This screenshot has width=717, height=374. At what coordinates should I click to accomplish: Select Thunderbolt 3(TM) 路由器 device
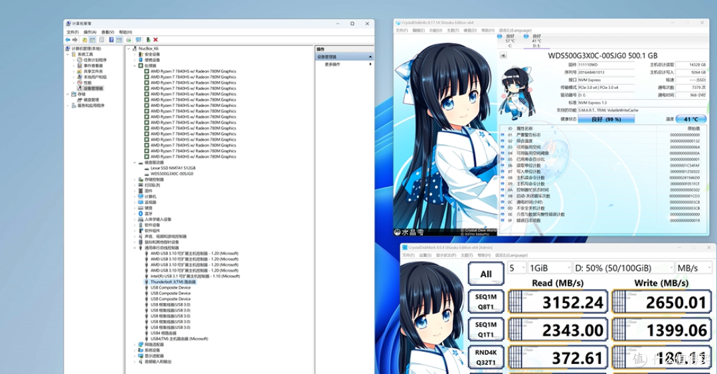tap(173, 282)
